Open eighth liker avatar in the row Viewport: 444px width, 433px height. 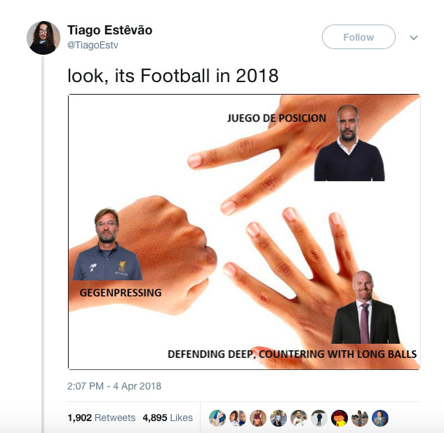click(360, 418)
